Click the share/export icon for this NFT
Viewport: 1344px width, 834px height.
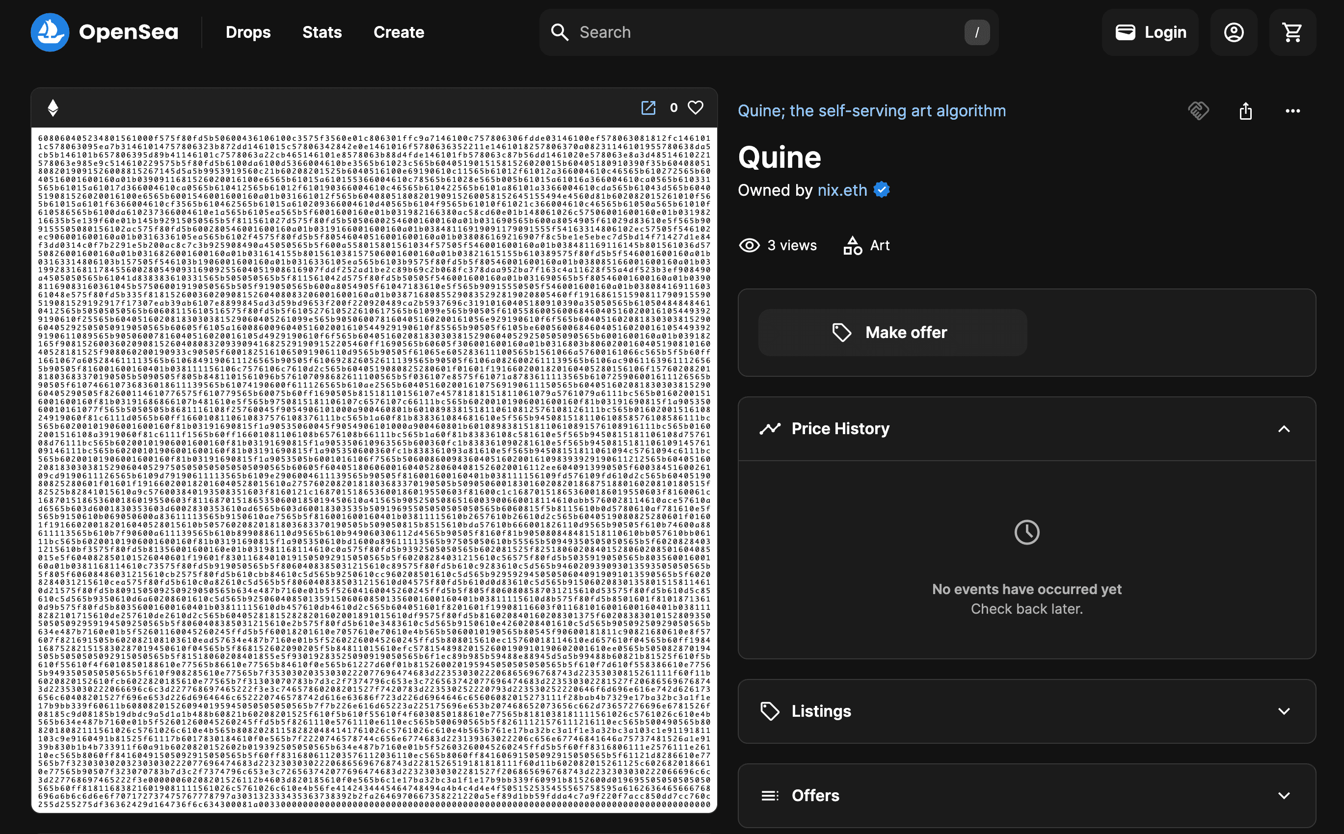pyautogui.click(x=1246, y=109)
